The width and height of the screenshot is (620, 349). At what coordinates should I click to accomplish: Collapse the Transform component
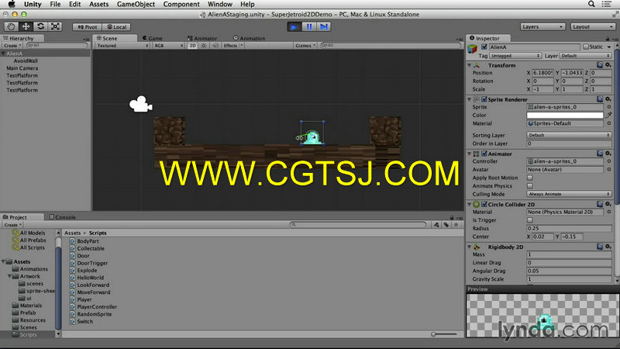[470, 65]
